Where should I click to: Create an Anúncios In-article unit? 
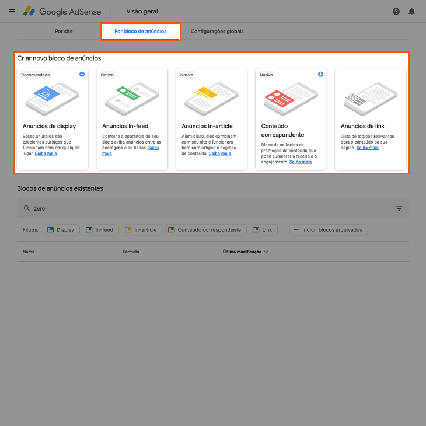(212, 119)
